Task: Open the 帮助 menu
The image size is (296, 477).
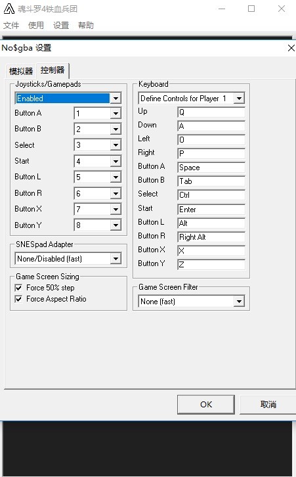Action: 86,26
